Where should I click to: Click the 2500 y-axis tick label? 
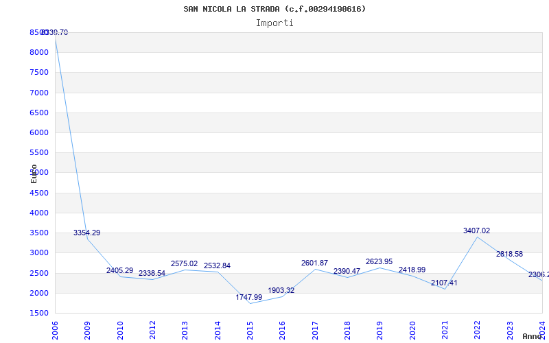(x=39, y=273)
